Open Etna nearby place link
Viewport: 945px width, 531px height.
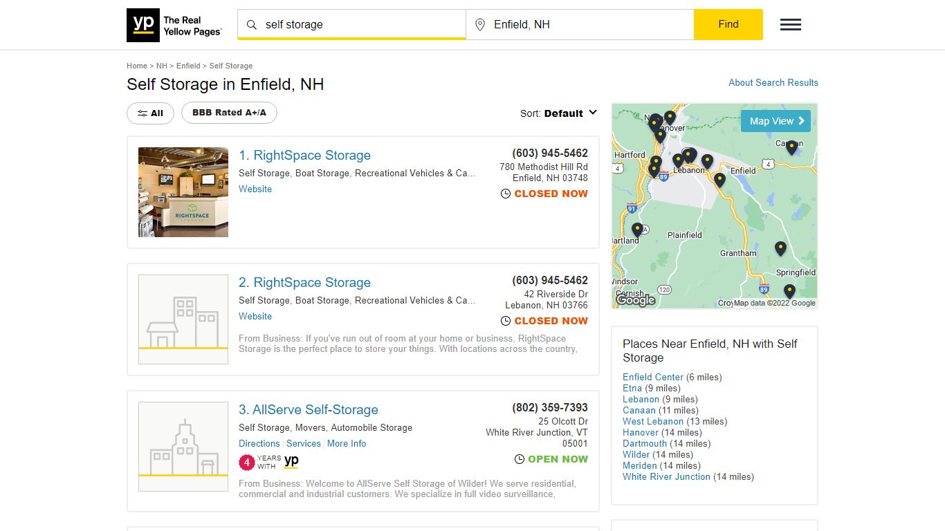pyautogui.click(x=632, y=388)
